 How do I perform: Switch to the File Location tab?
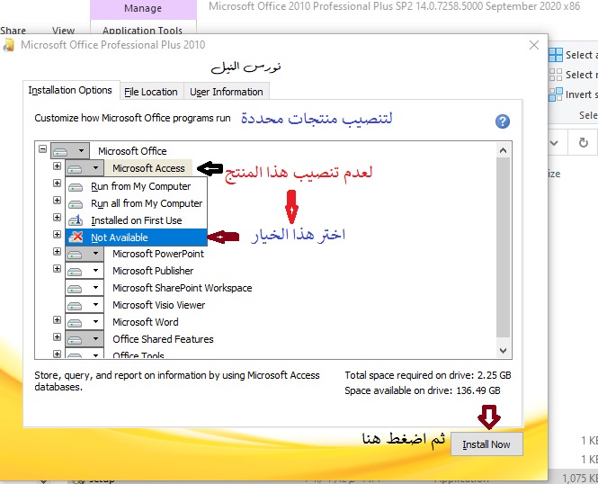[x=150, y=92]
